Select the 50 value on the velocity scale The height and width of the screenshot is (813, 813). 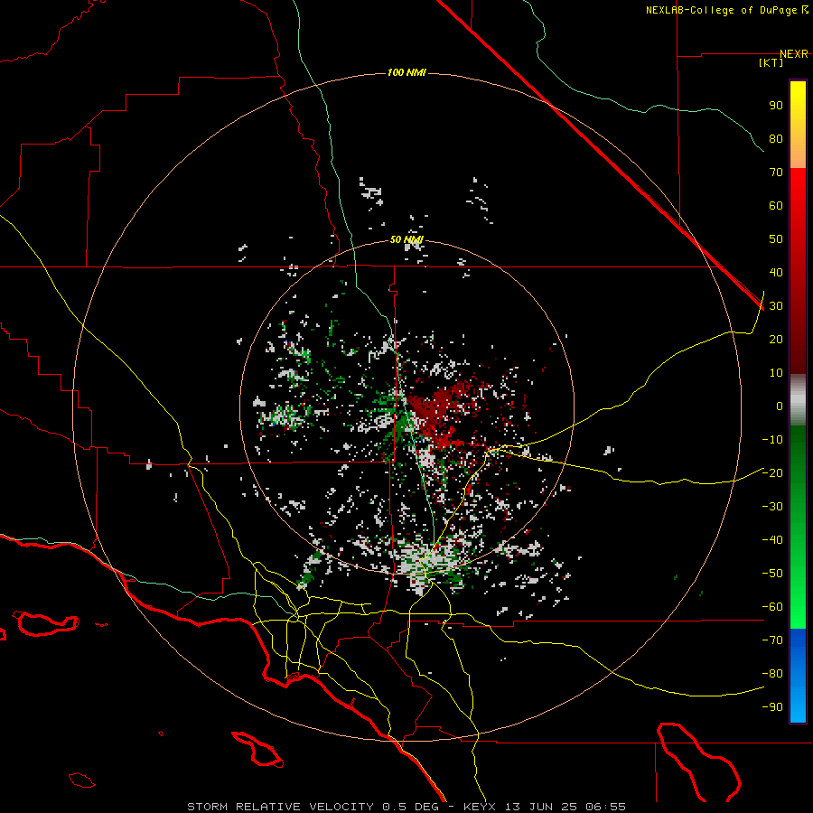[x=776, y=239]
